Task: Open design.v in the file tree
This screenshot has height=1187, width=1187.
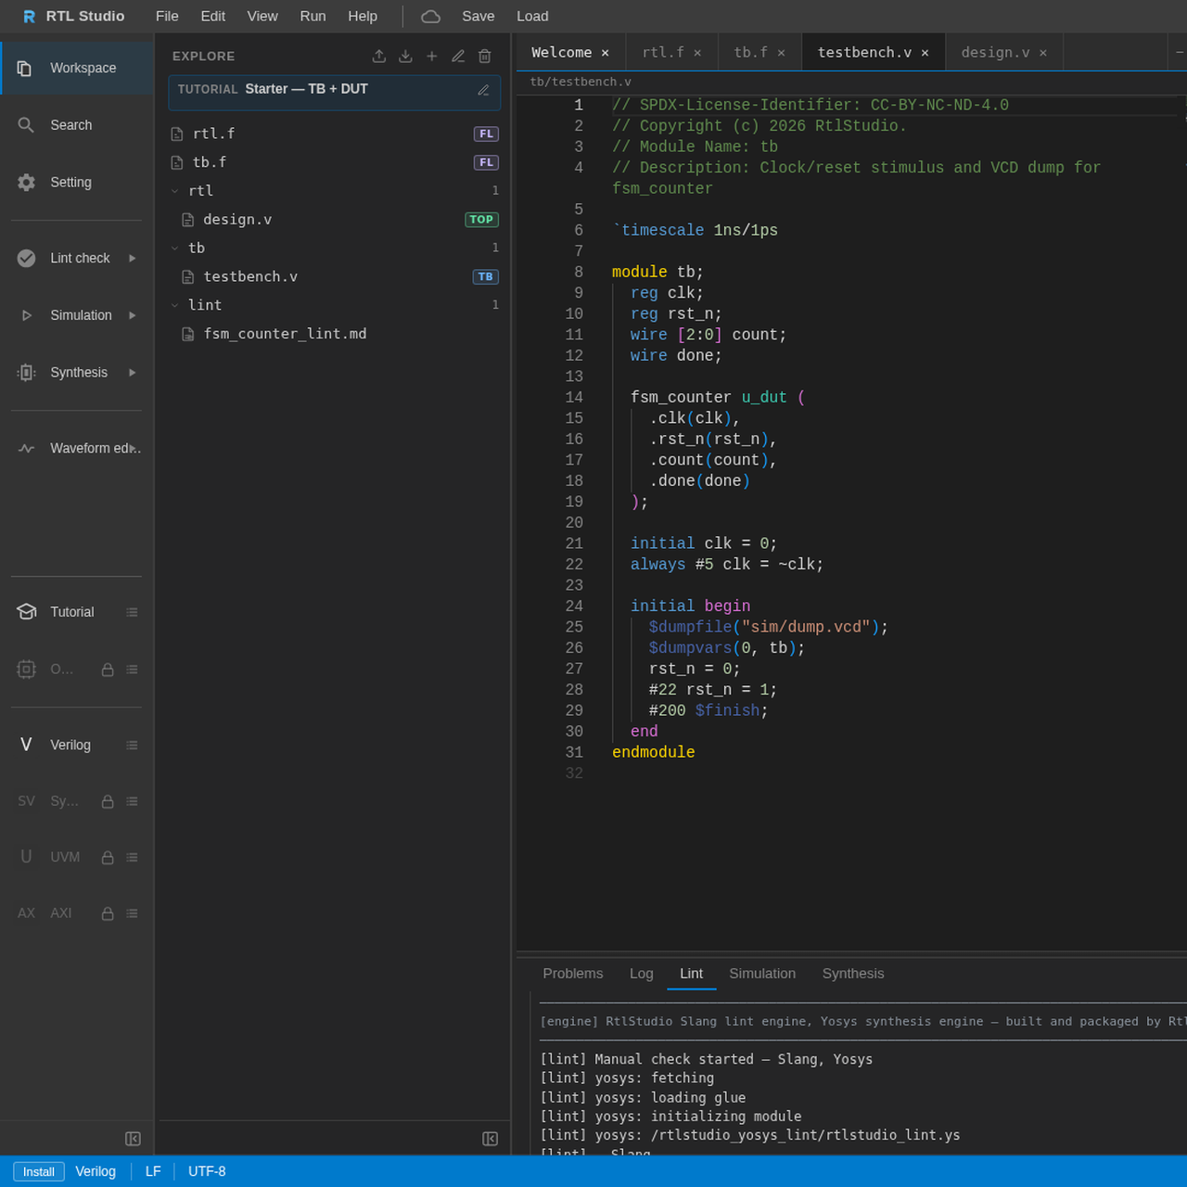Action: pos(334,220)
